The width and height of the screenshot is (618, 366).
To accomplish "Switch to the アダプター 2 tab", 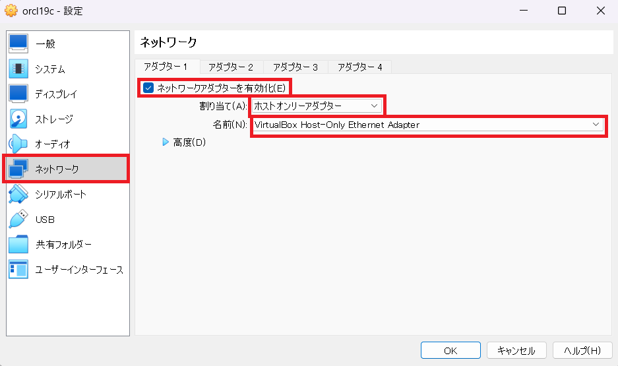I will coord(231,67).
